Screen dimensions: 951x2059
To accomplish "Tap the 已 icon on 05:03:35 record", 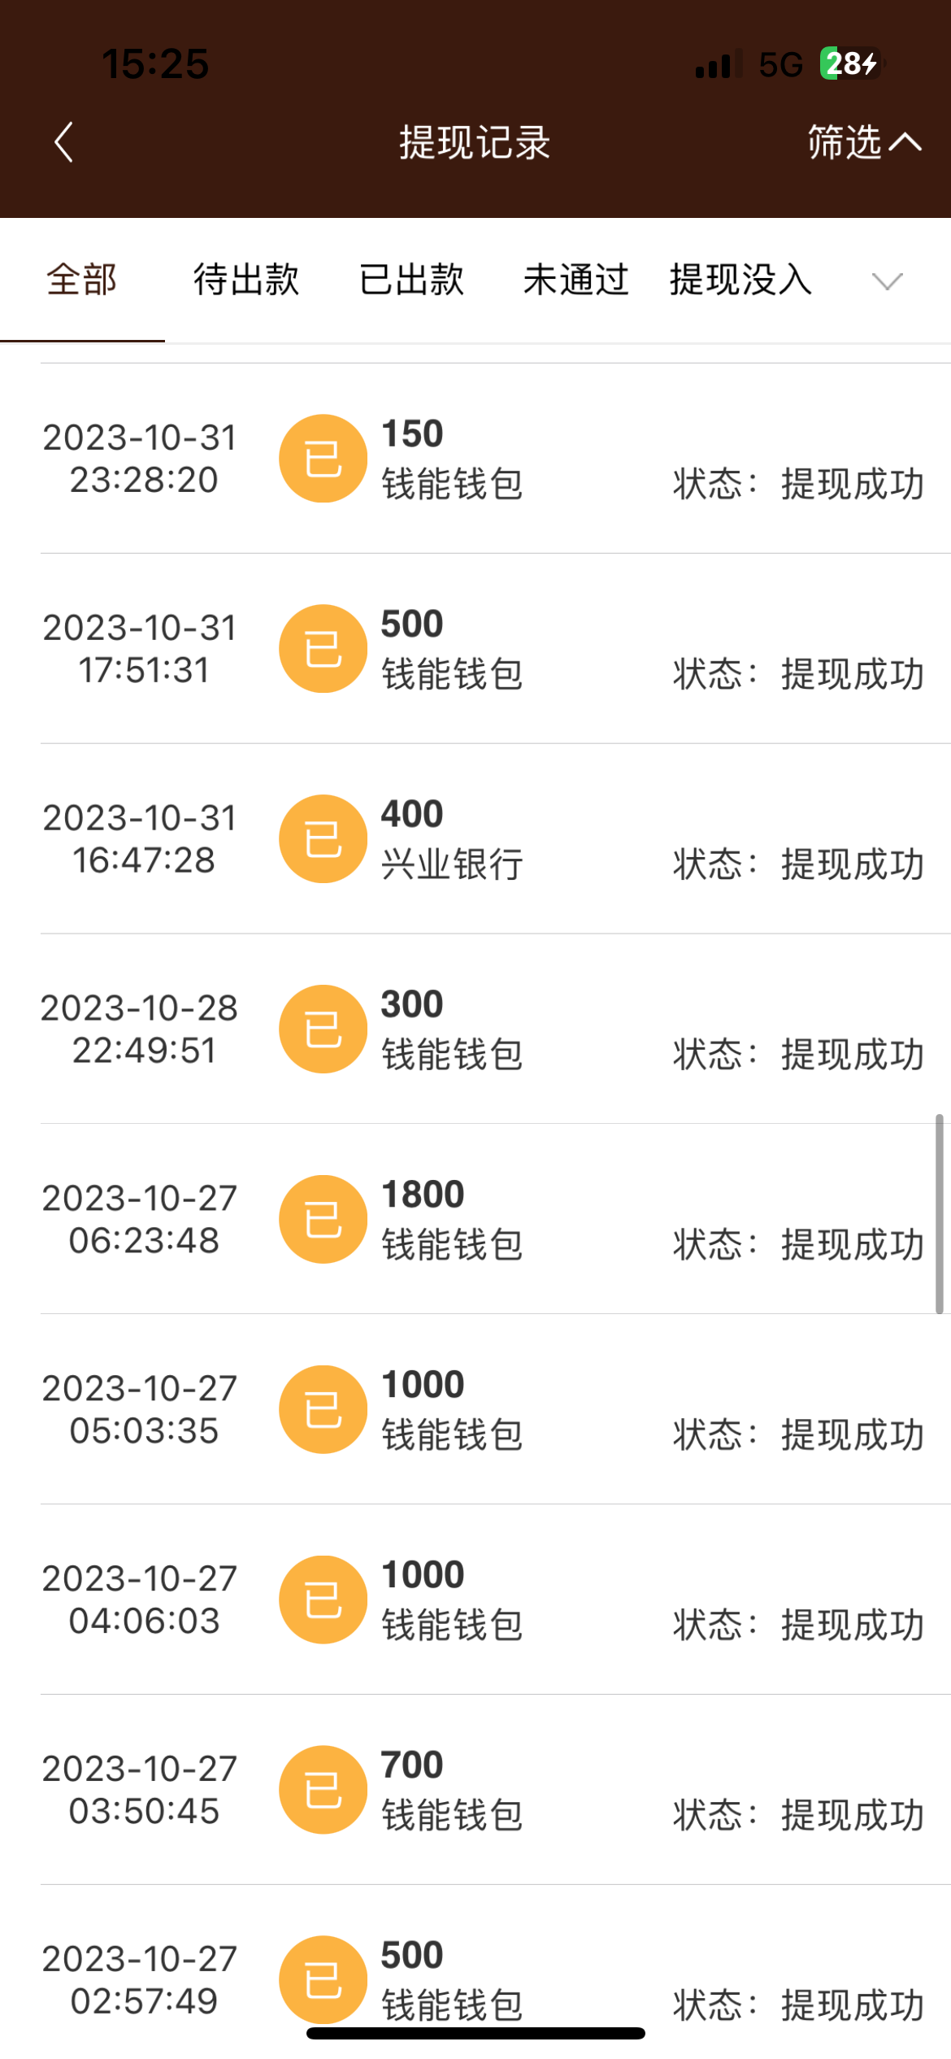I will pos(323,1409).
